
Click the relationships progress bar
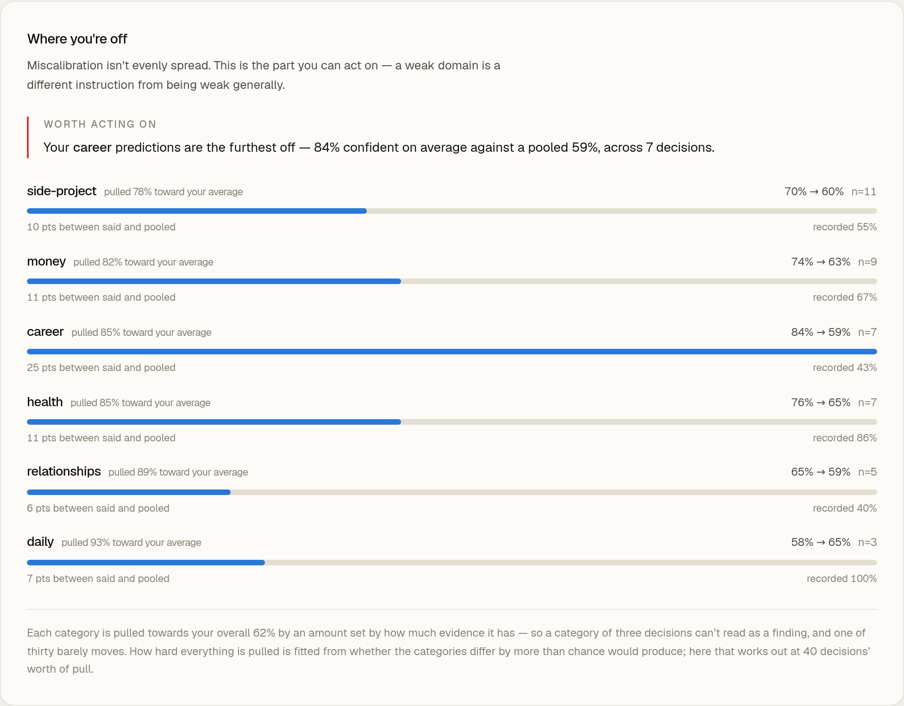click(452, 492)
